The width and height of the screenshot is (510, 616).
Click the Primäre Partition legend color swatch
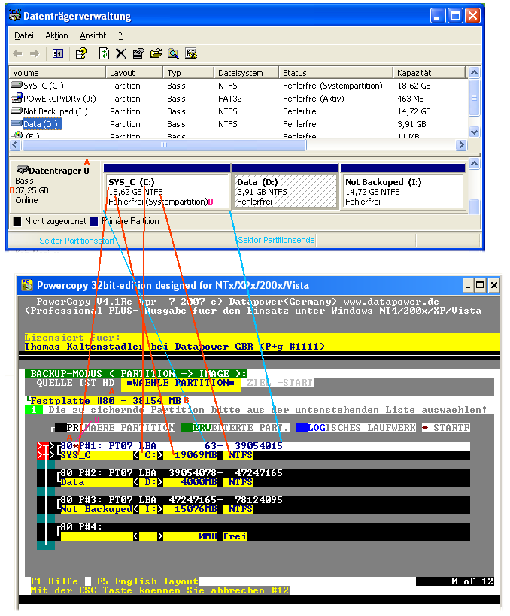tap(94, 222)
